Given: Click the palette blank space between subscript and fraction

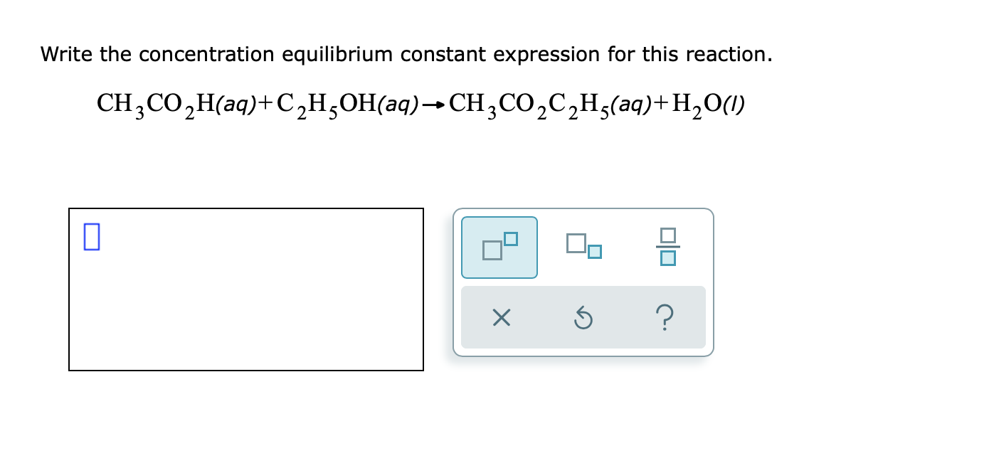Looking at the screenshot, I should click(630, 246).
